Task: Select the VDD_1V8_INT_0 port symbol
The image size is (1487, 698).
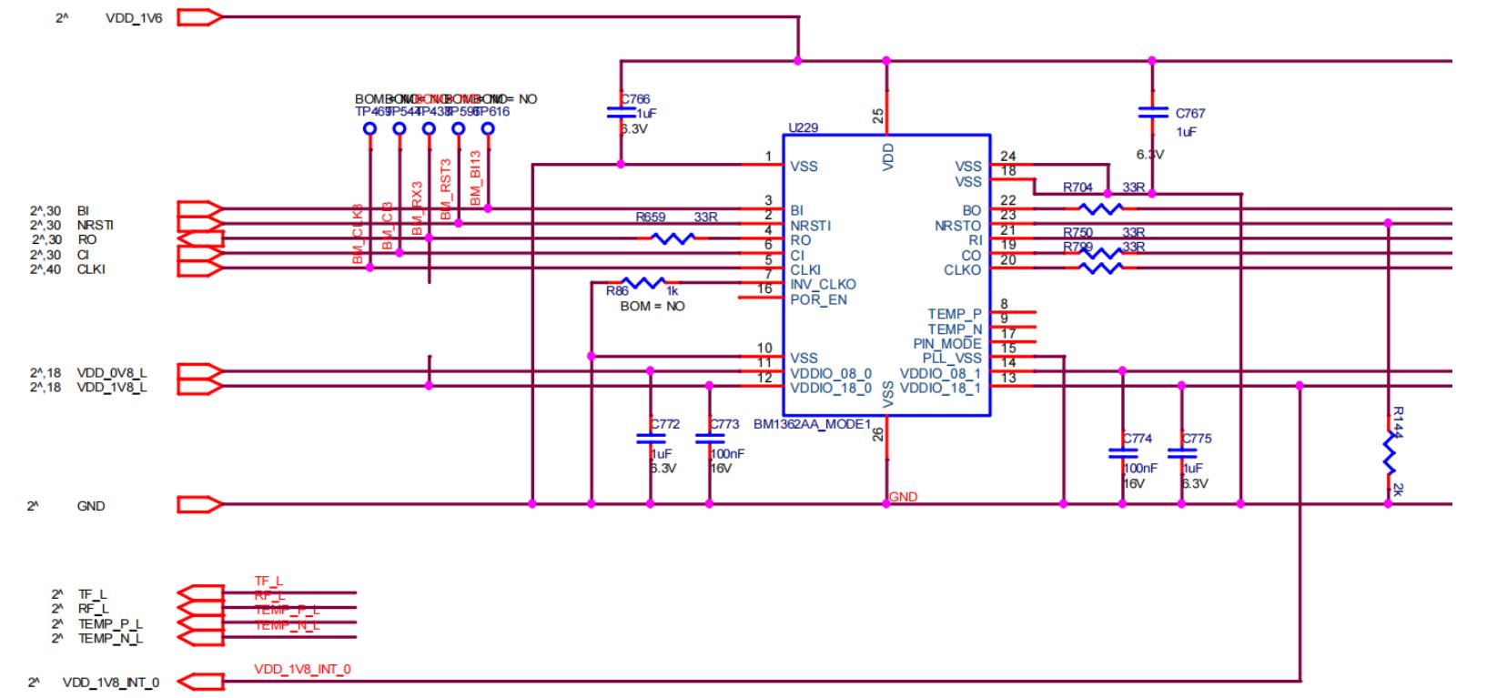Action: (199, 681)
